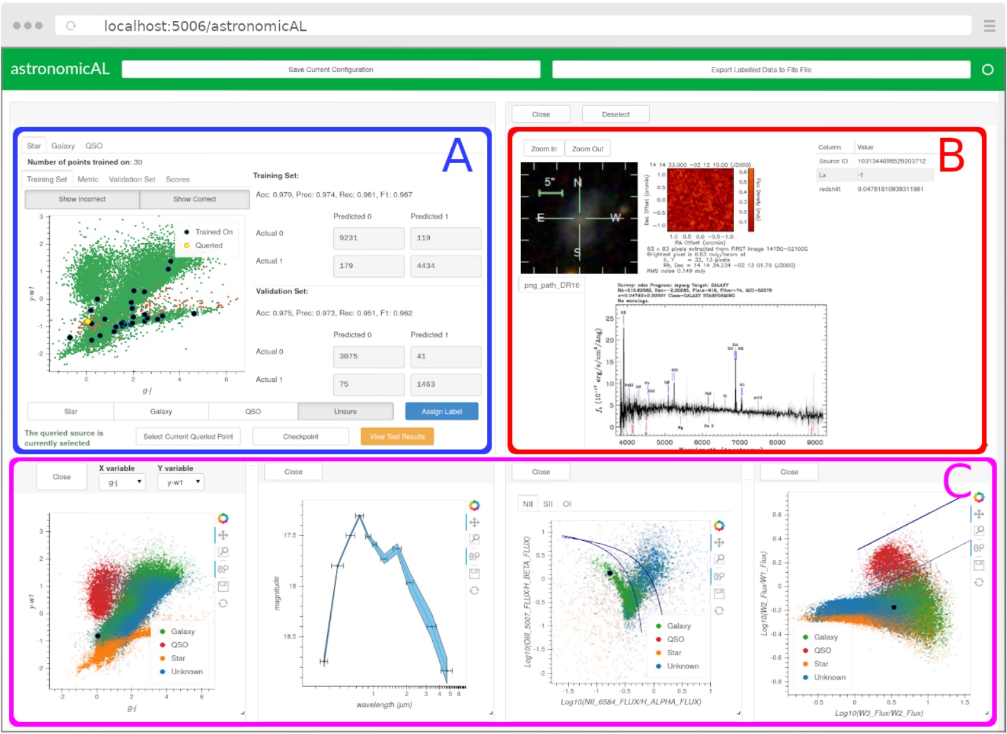Reload page with browser refresh icon

tap(71, 26)
